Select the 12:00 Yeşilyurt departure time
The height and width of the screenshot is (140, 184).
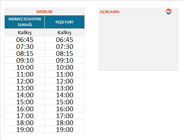tap(64, 81)
